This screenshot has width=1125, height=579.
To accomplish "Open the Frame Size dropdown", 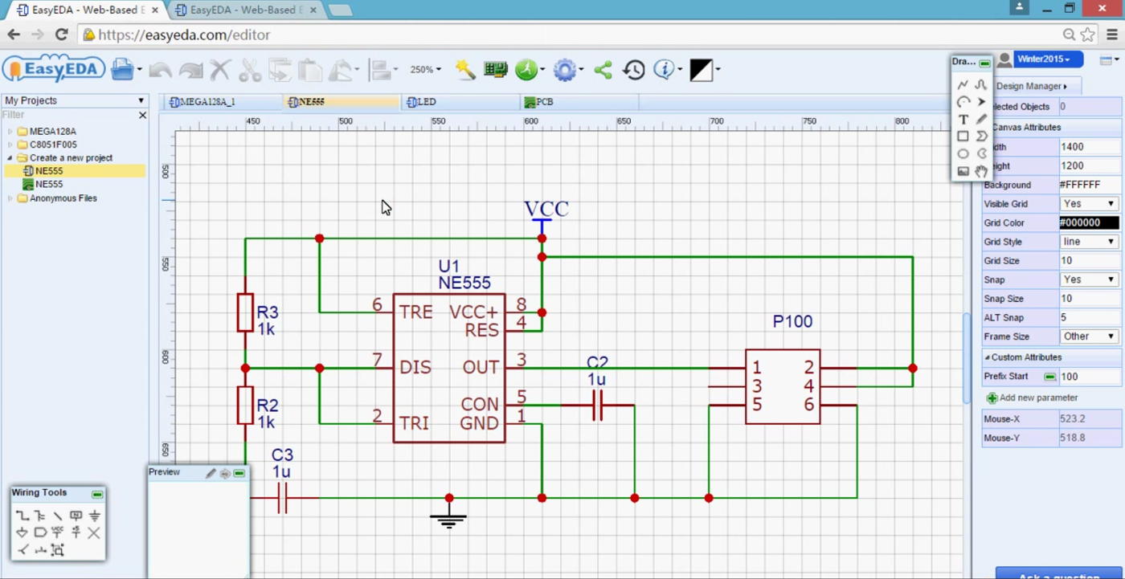I will [x=1089, y=336].
